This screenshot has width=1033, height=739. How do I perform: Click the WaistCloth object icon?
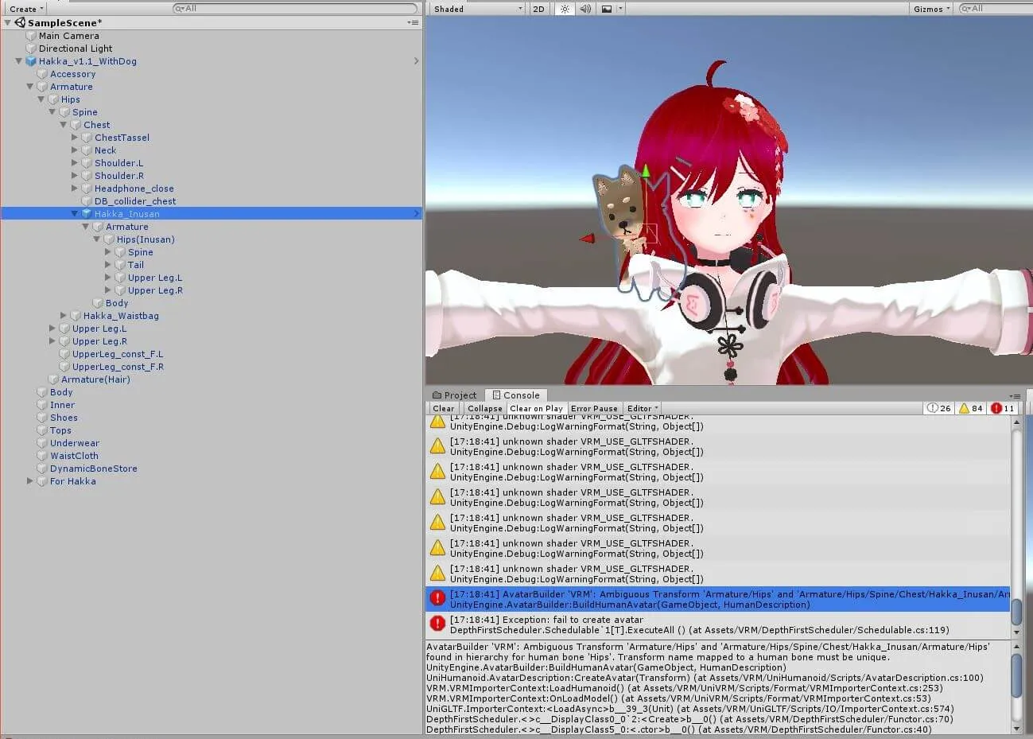pos(42,456)
